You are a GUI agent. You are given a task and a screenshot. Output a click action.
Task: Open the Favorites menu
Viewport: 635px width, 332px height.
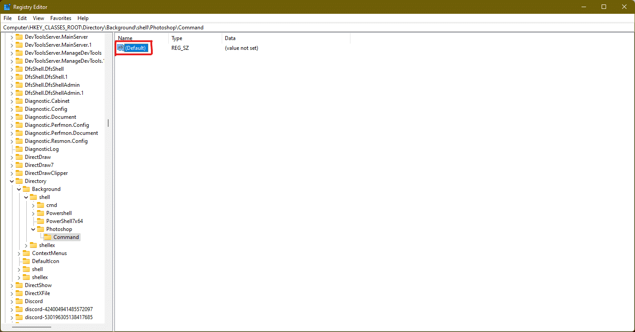[x=61, y=18]
